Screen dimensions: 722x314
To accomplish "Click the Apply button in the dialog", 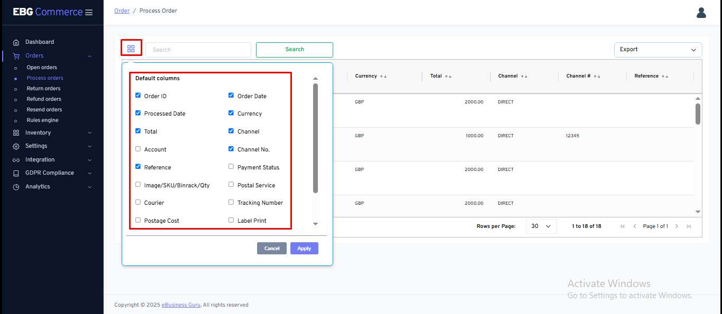I will click(304, 248).
